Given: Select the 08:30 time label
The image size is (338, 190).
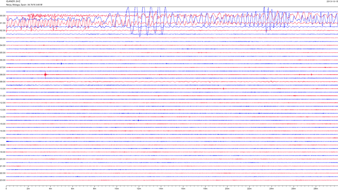Looking at the screenshot, I should click(x=3, y=75).
